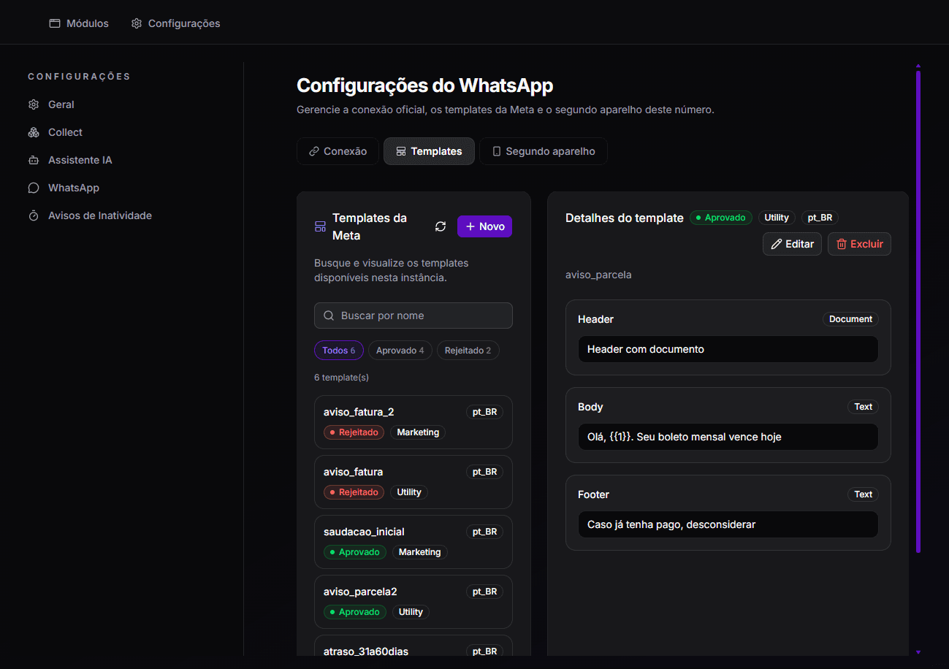Select the atraso_31a60dias template

pyautogui.click(x=413, y=645)
